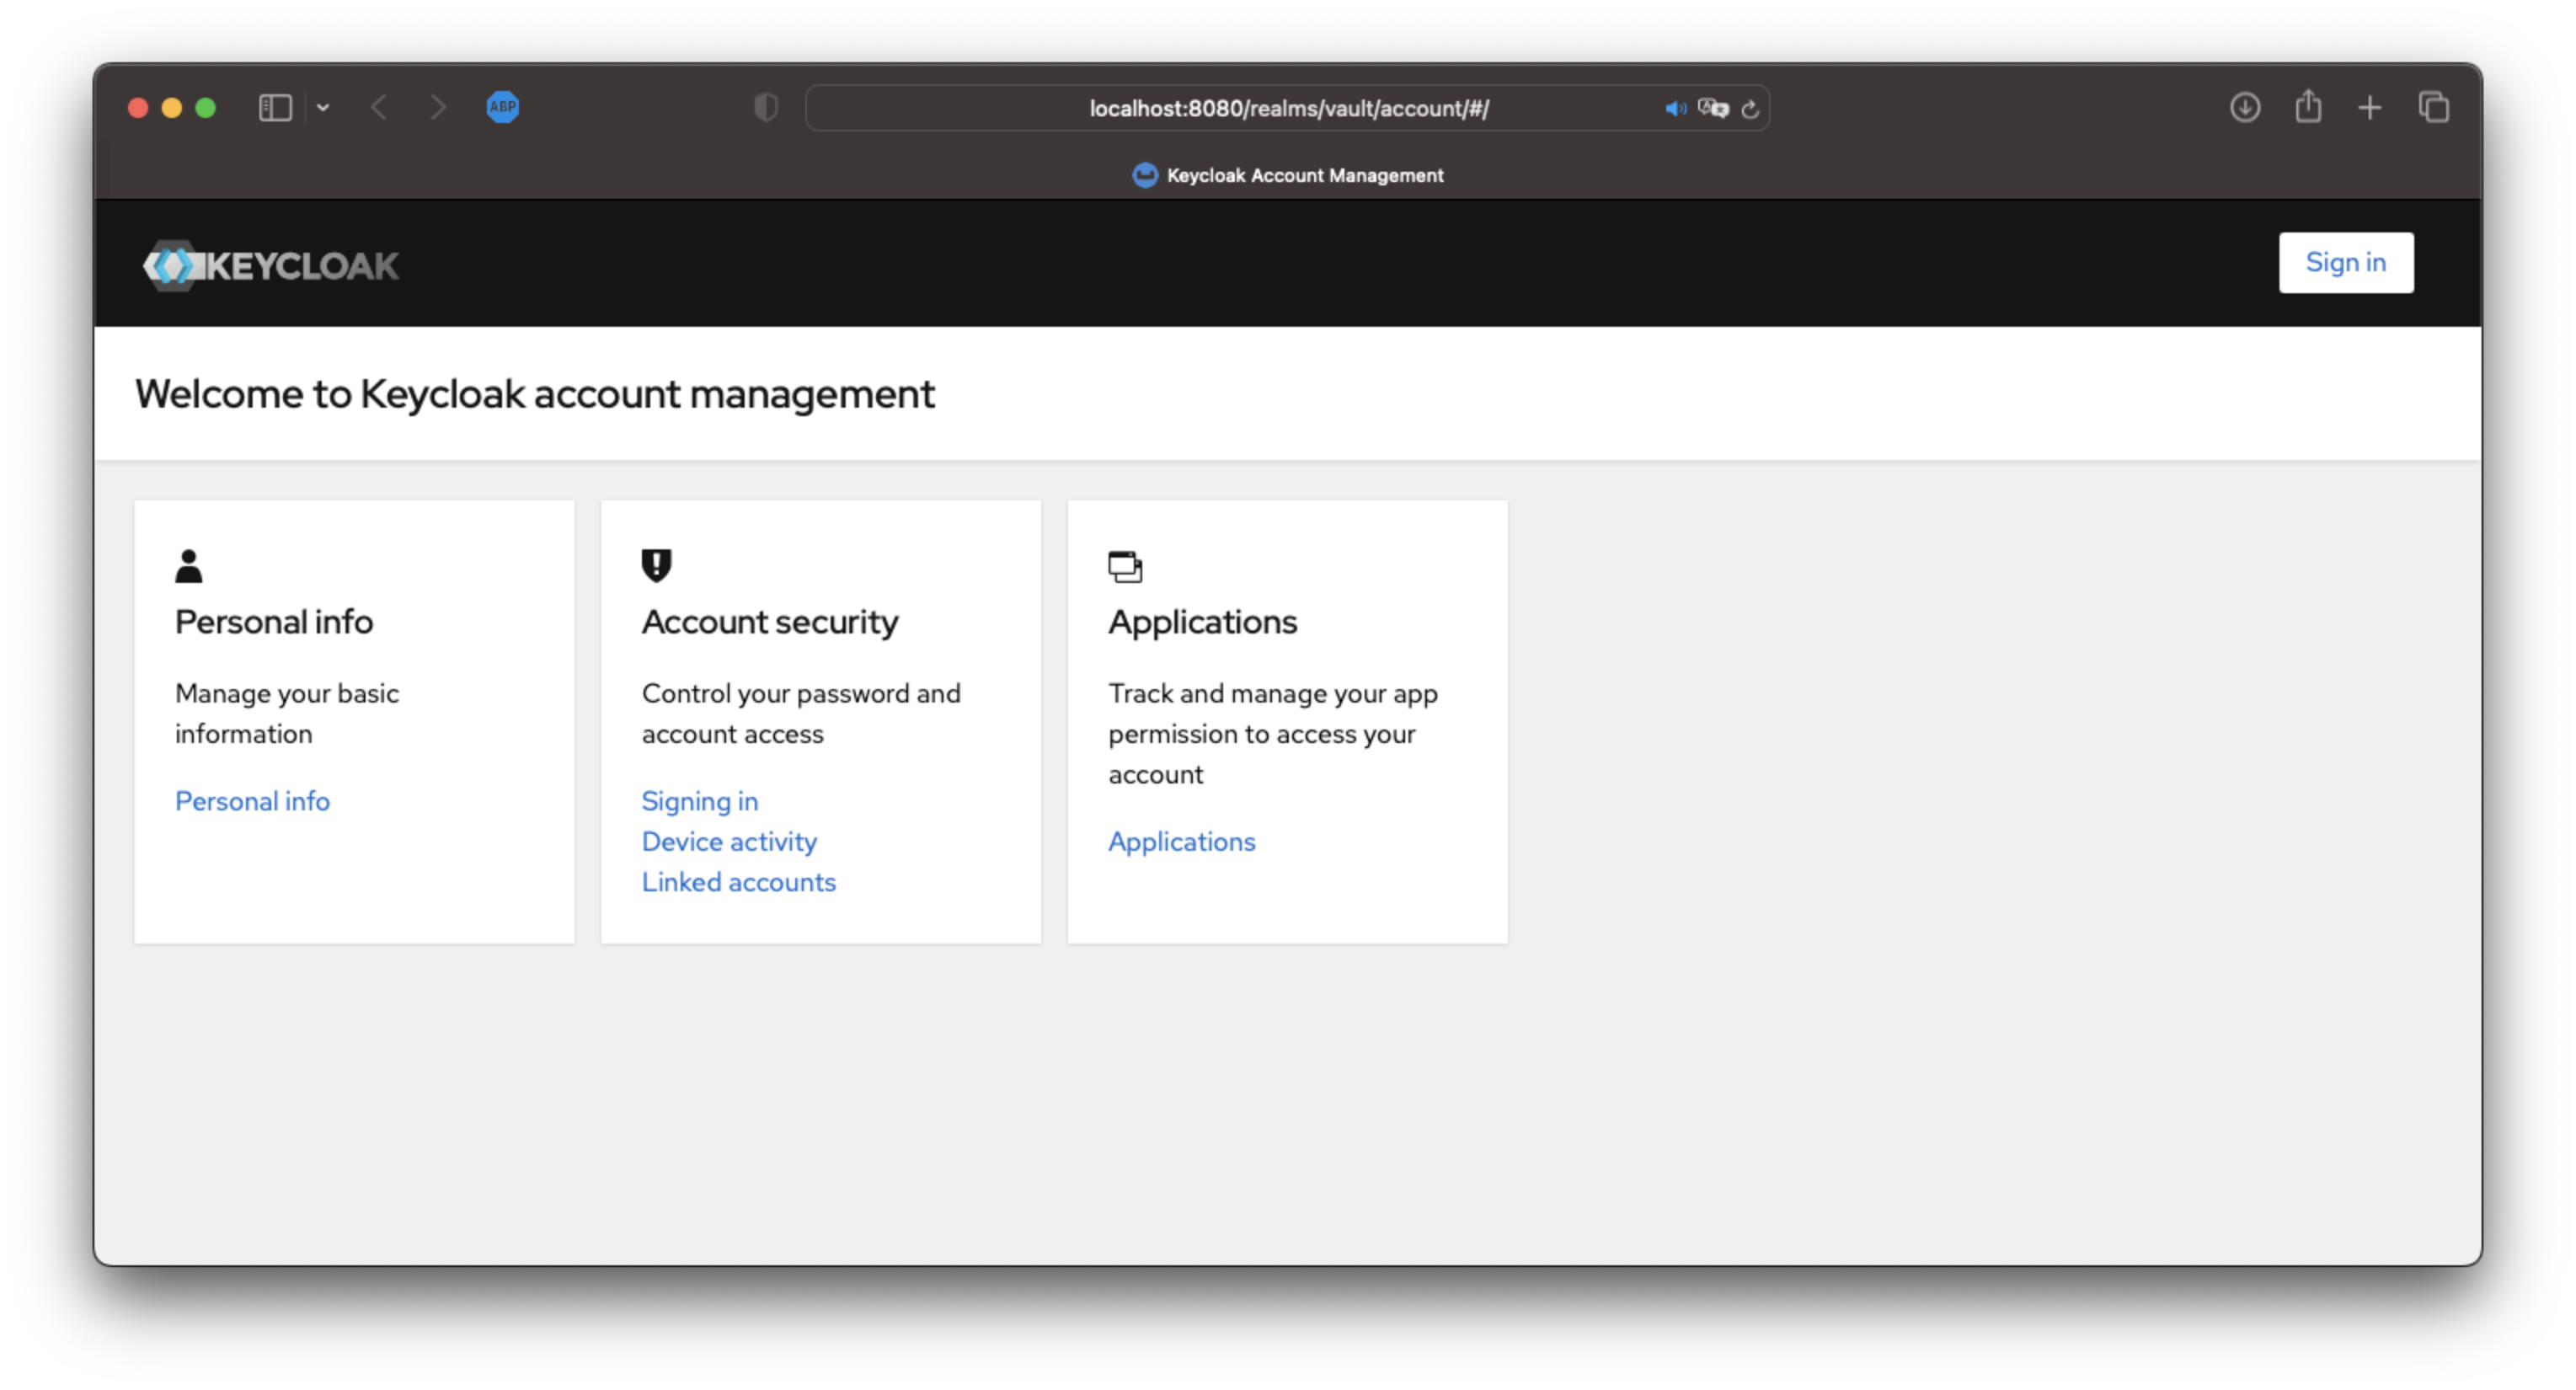Click the Sign in button
Image resolution: width=2576 pixels, height=1390 pixels.
click(2345, 262)
